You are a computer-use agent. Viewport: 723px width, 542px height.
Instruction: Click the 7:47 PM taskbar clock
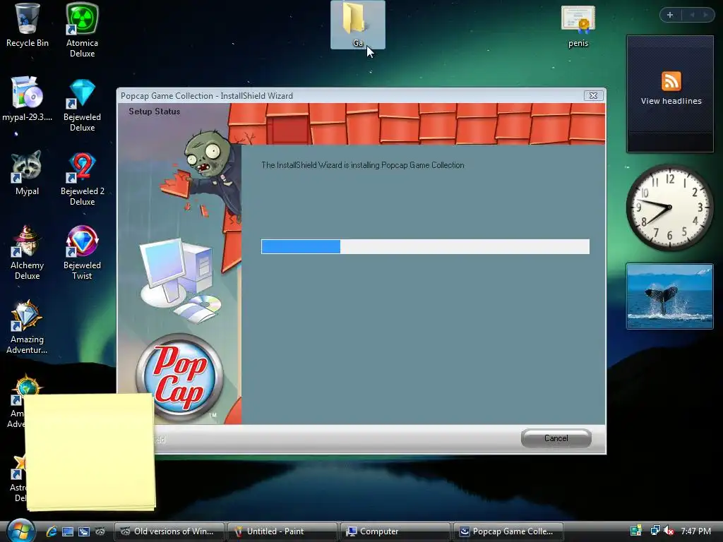[695, 531]
